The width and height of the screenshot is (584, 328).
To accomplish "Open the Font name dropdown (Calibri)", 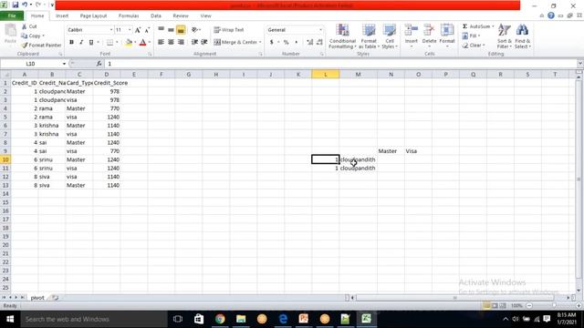I will click(x=111, y=30).
